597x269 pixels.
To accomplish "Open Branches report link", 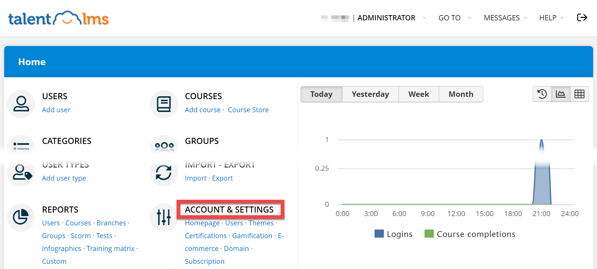I will (x=111, y=223).
